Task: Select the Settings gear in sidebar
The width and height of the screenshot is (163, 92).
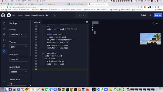Action: [4, 51]
